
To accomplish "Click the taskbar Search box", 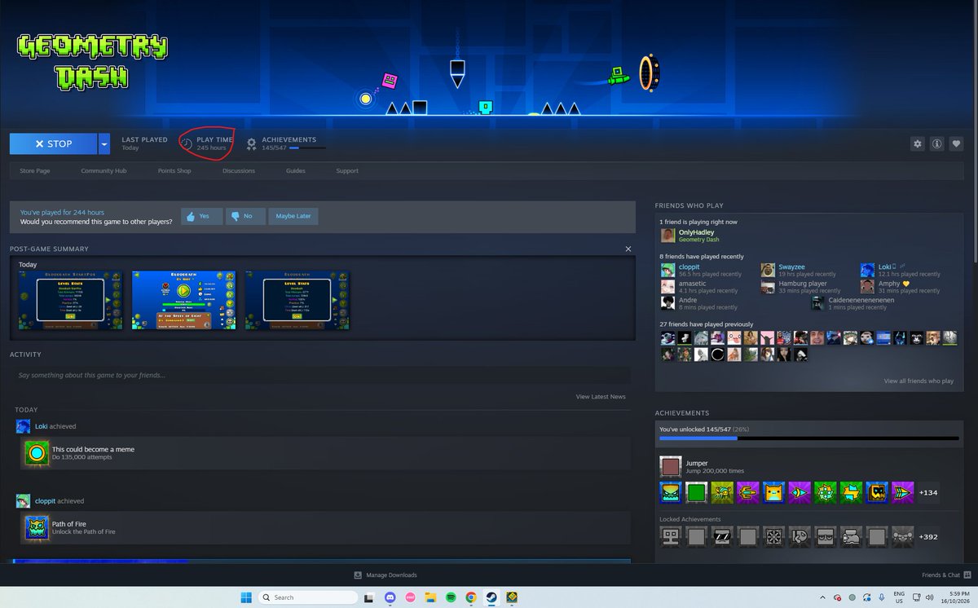I will tap(308, 597).
